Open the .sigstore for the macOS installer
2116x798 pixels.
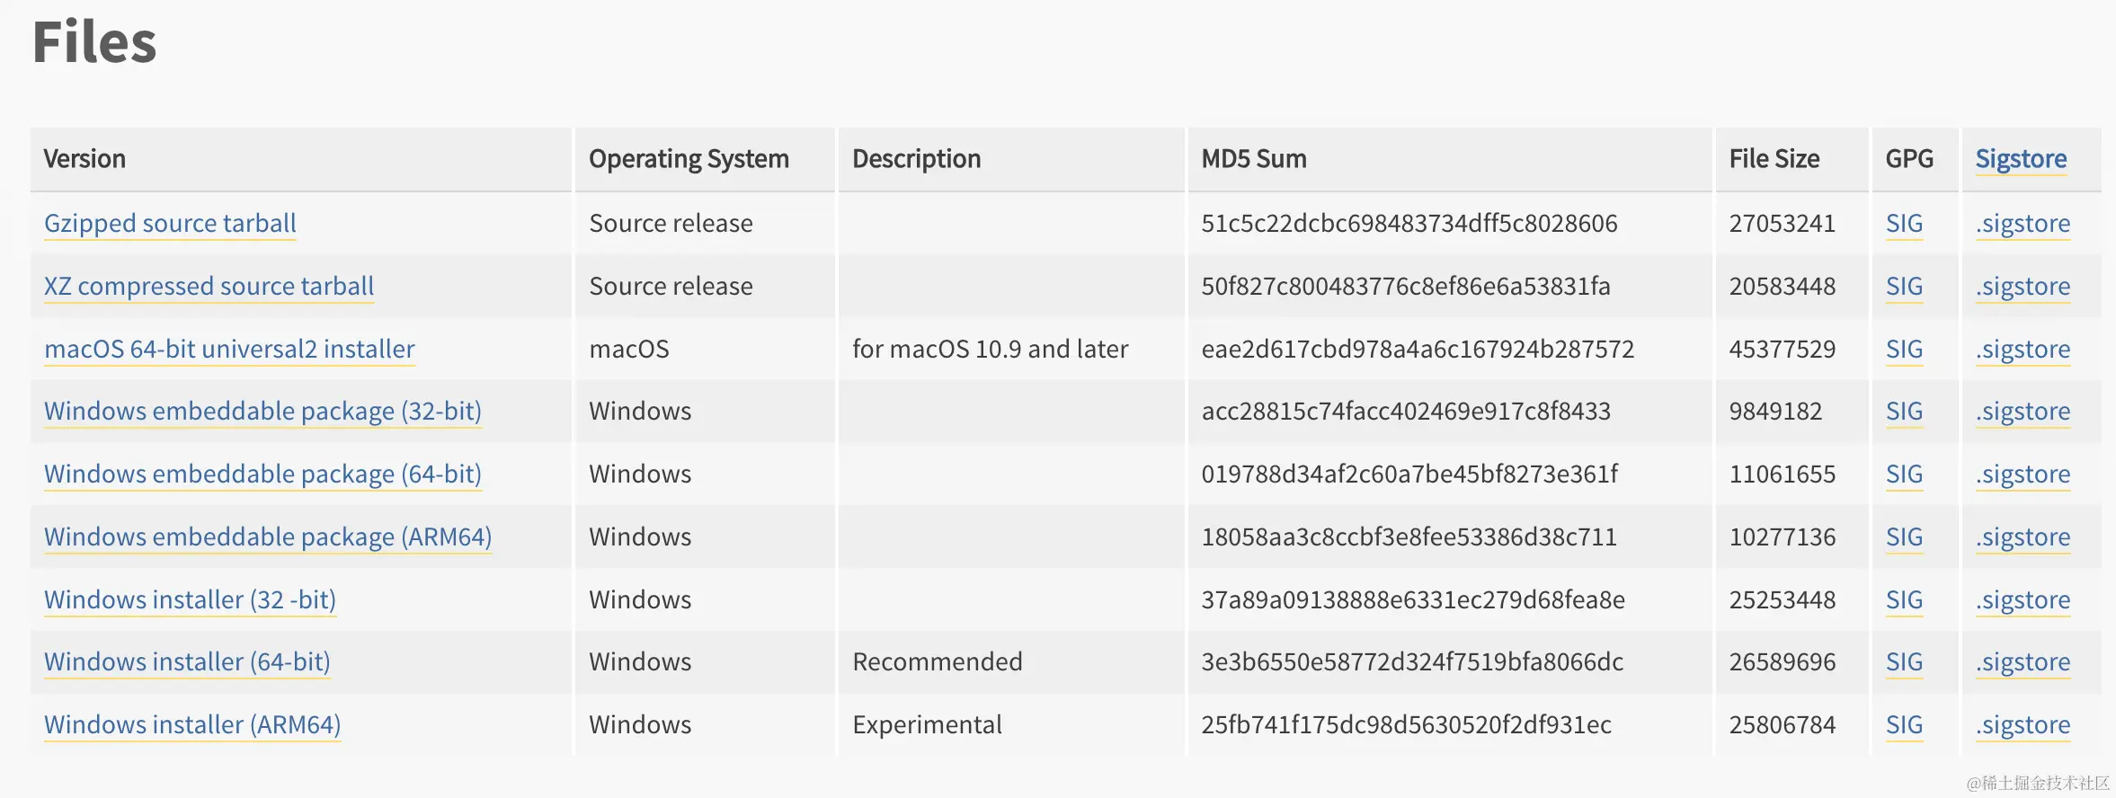(2022, 349)
